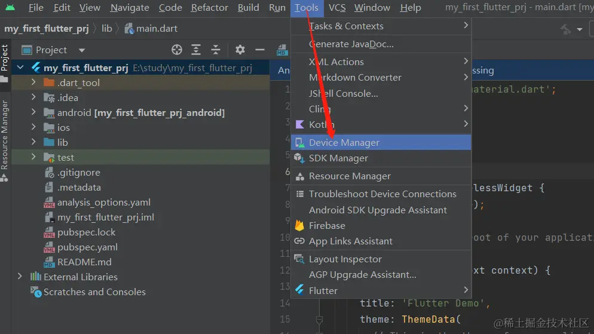Expand External Libraries node

point(20,277)
